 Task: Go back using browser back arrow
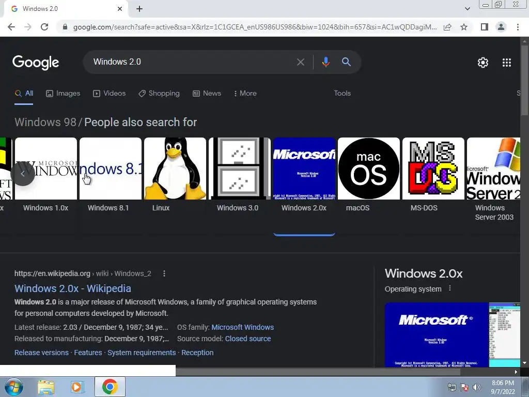coord(11,27)
